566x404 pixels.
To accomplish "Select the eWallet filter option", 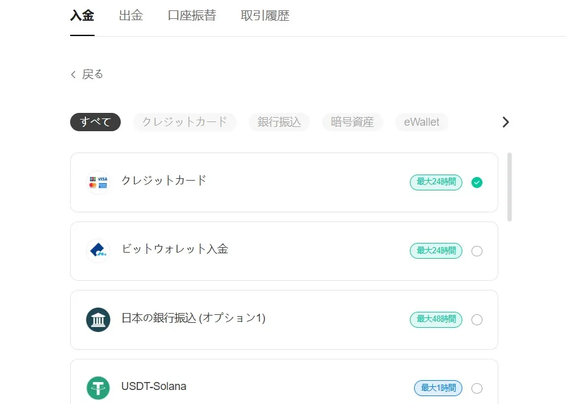I will tap(421, 121).
